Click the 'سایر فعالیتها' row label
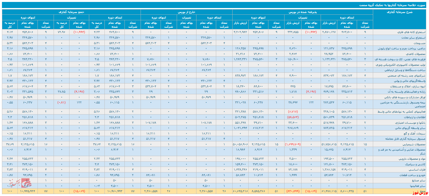Screen dimensions: 429x196 tap(418, 186)
